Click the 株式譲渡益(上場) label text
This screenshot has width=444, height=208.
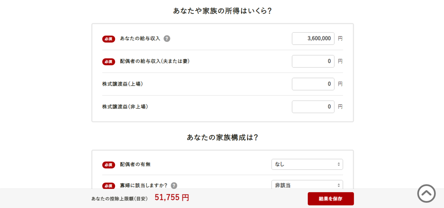pos(122,84)
